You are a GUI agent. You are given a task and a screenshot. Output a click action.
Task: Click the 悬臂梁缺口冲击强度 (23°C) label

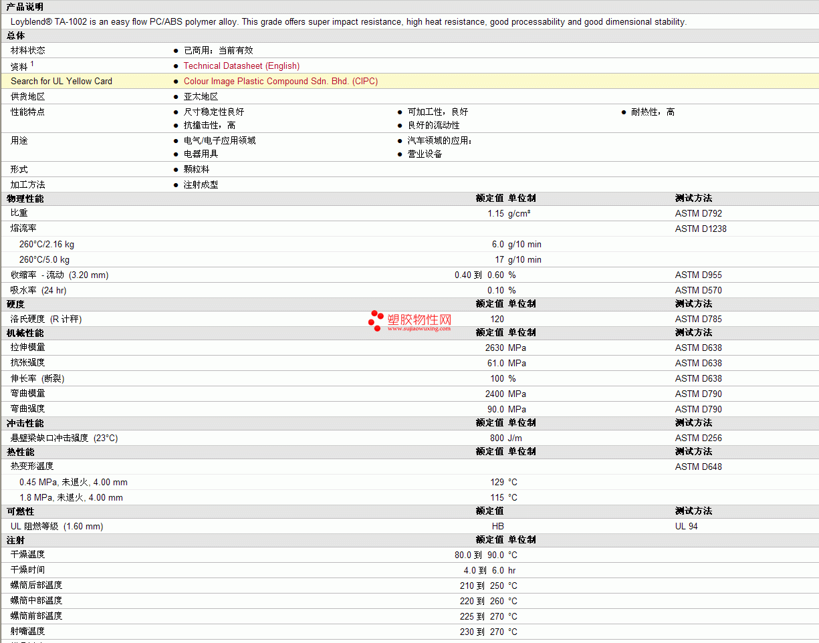pyautogui.click(x=64, y=438)
